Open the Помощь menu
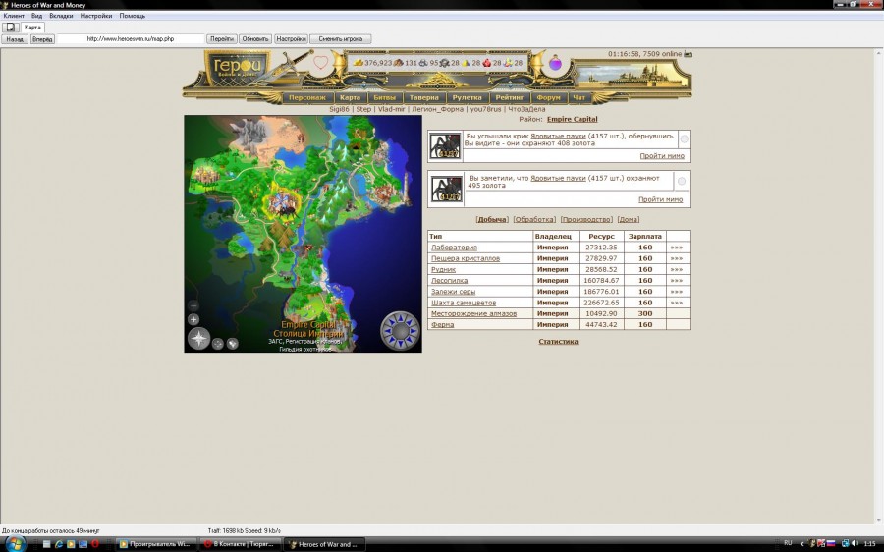This screenshot has height=552, width=884. tap(132, 16)
